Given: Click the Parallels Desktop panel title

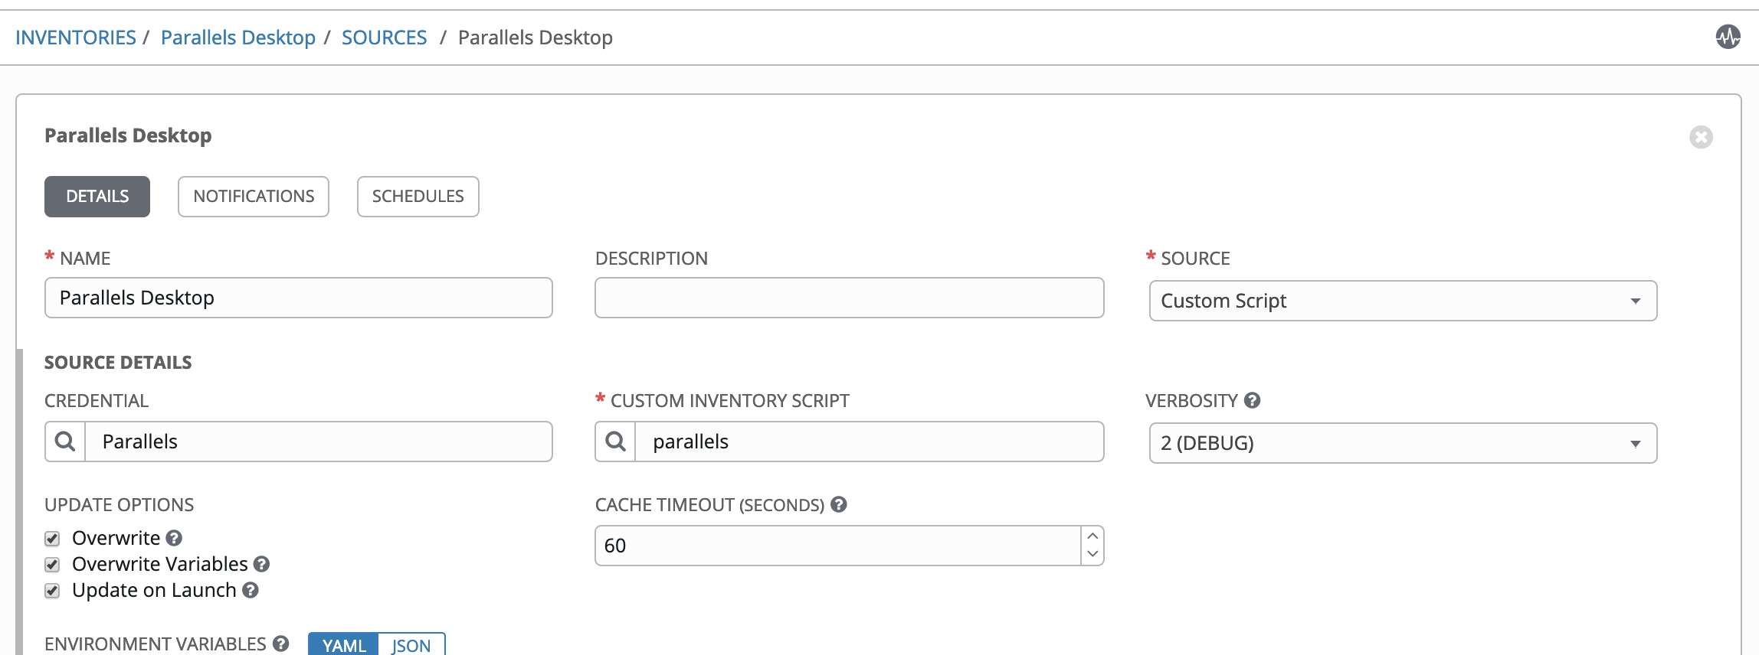Looking at the screenshot, I should [128, 135].
